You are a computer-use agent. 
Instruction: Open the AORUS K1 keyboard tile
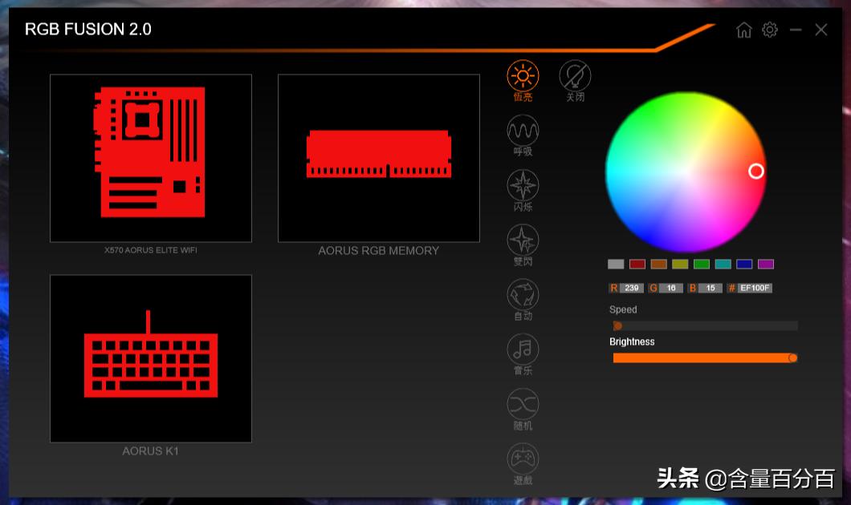point(151,358)
